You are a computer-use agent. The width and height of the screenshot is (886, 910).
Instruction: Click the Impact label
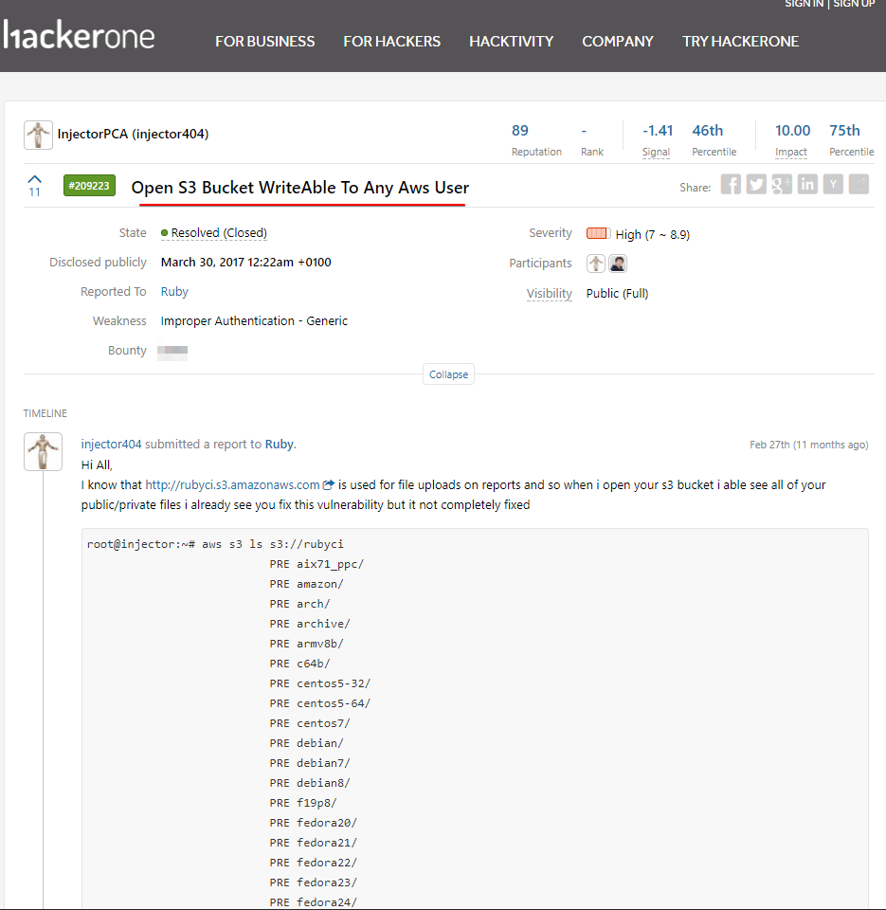click(791, 152)
